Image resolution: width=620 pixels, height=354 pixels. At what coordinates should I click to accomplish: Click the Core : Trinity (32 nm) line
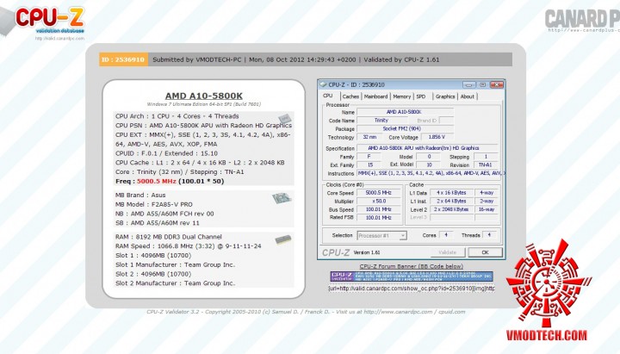(179, 171)
